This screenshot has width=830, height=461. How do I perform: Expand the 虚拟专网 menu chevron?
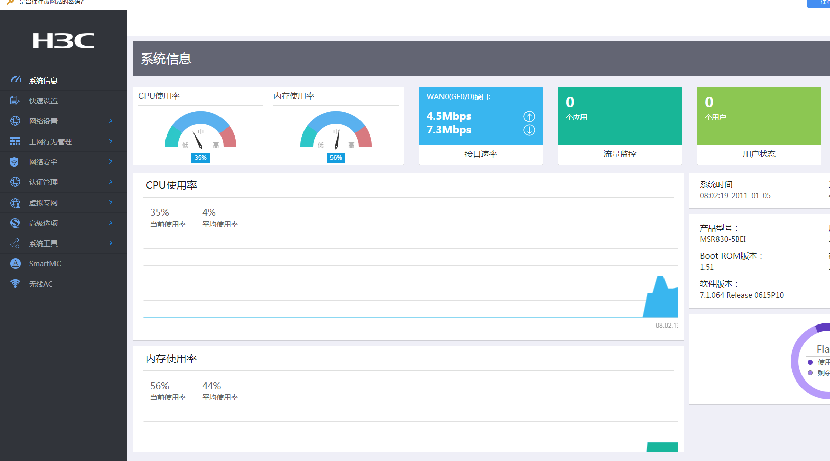[110, 202]
